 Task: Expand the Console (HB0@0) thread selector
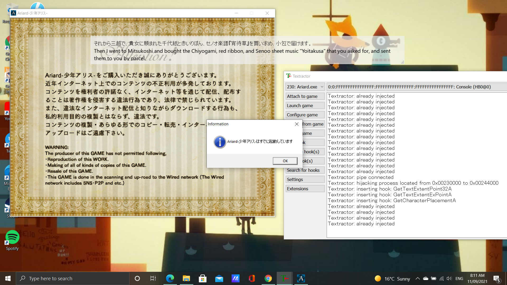coord(417,87)
